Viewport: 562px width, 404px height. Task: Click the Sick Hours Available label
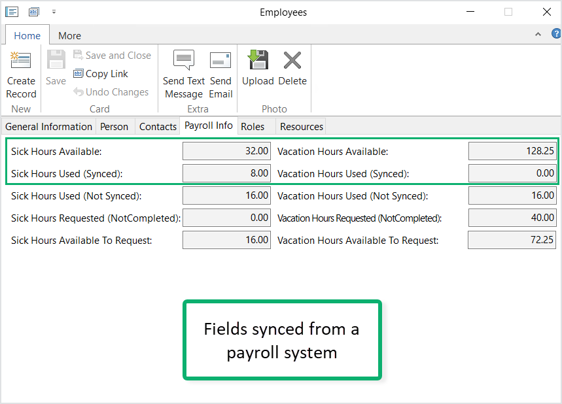[x=56, y=152]
